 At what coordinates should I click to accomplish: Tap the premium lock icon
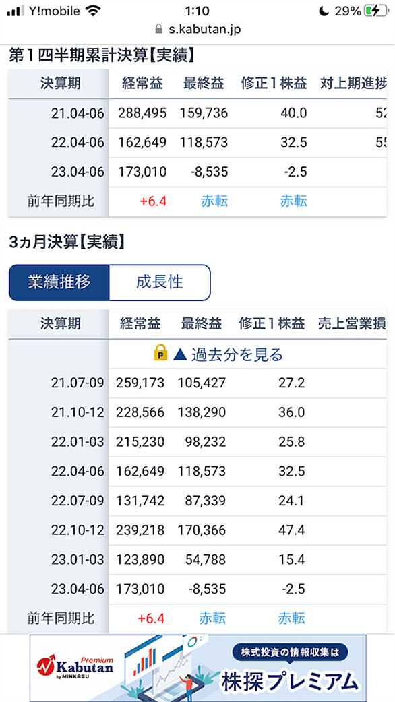160,354
